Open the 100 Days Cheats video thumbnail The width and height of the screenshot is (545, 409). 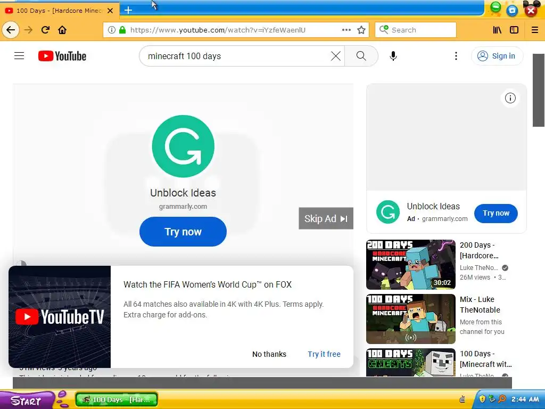411,362
